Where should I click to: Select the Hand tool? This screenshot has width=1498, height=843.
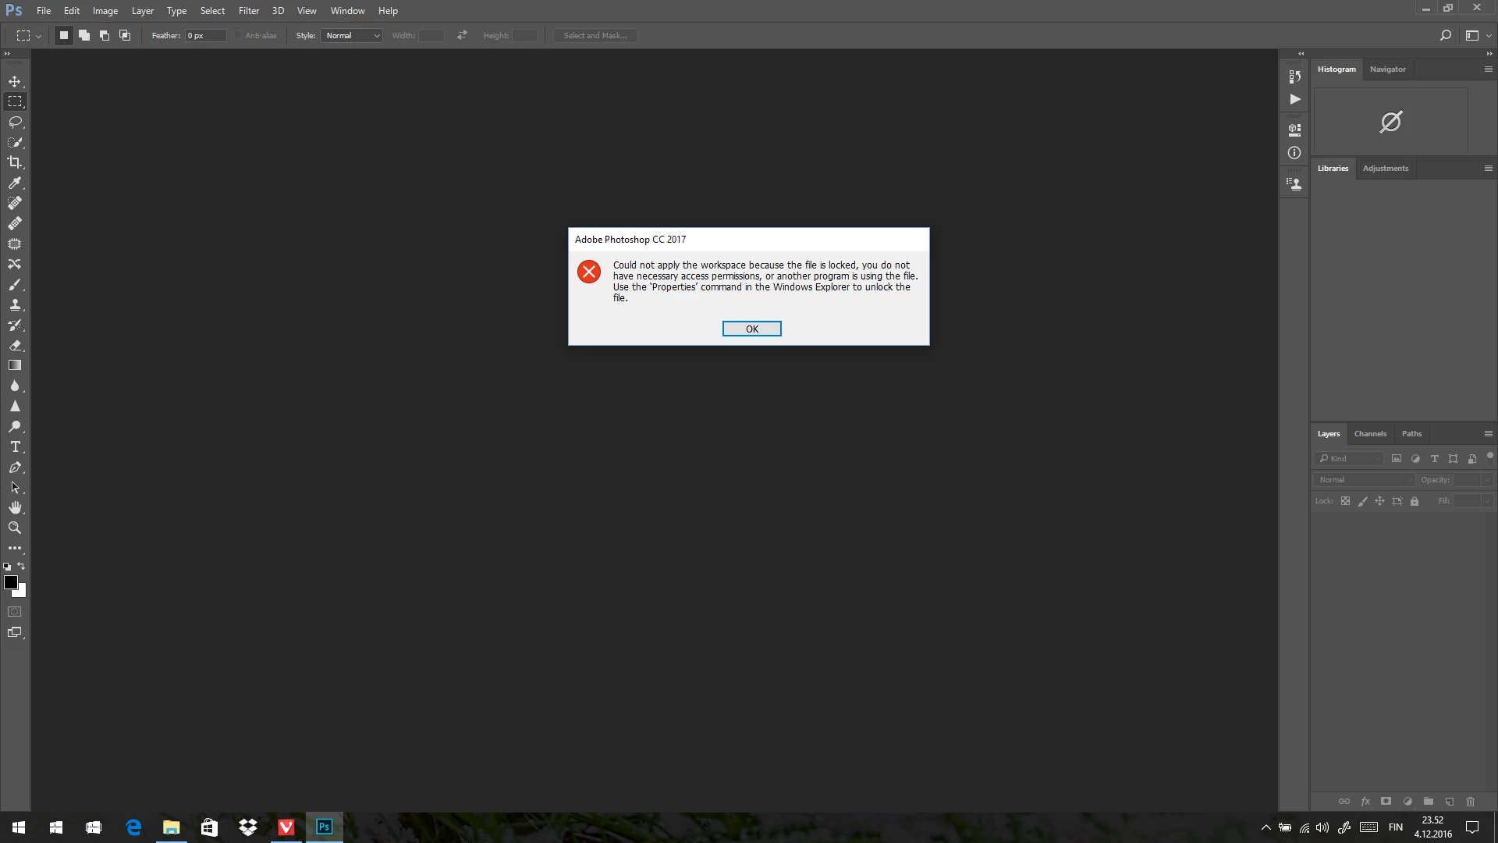click(15, 508)
